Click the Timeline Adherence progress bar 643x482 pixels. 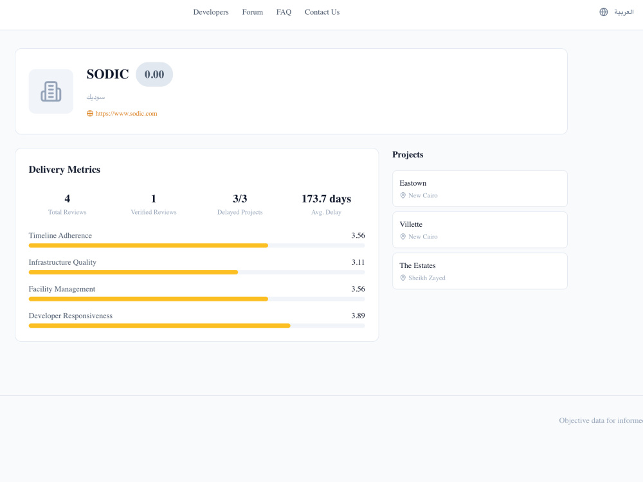pos(197,245)
